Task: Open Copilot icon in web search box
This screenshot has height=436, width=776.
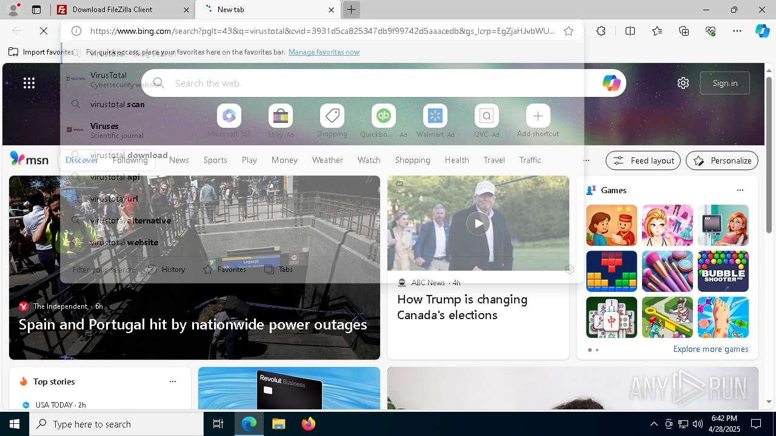Action: click(x=611, y=83)
